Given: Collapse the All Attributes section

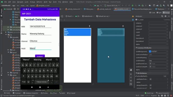Looking at the screenshot, I should (x=136, y=73).
